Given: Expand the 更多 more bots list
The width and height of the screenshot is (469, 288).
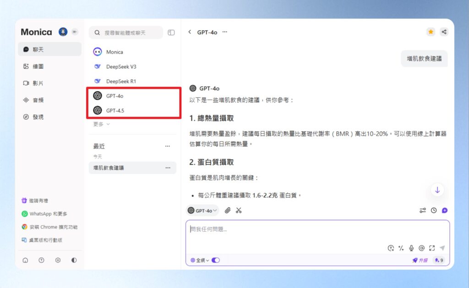Looking at the screenshot, I should [x=101, y=124].
